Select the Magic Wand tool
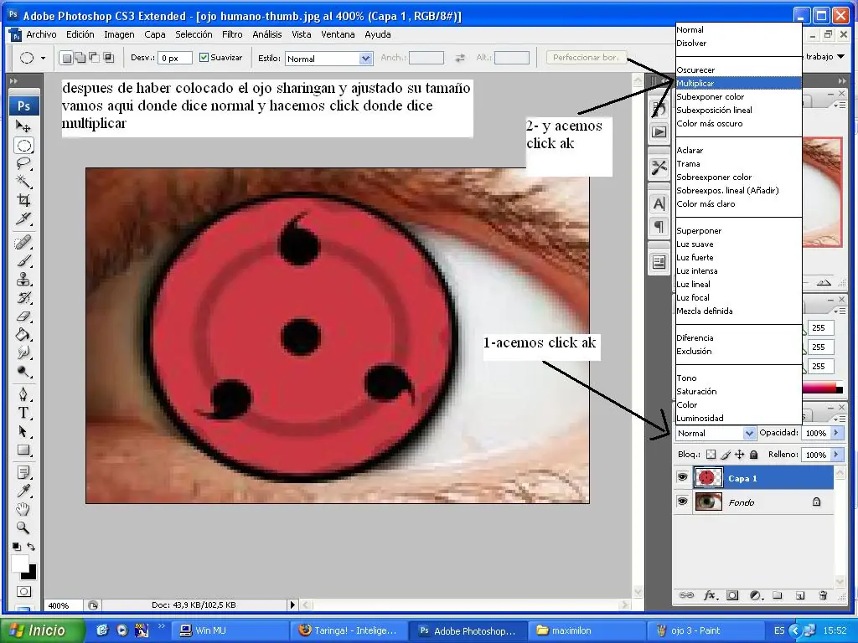Viewport: 858px width, 643px height. point(23,182)
